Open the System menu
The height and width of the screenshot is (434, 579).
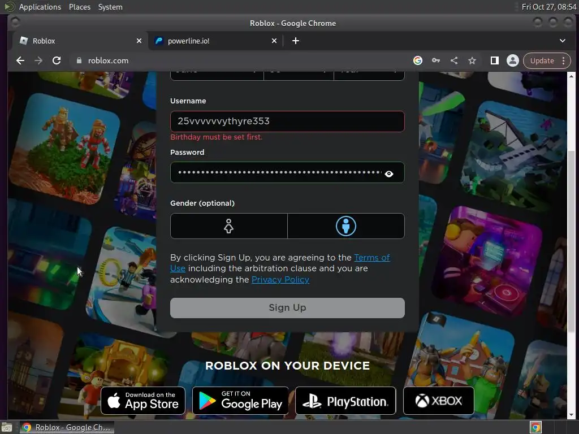(110, 7)
